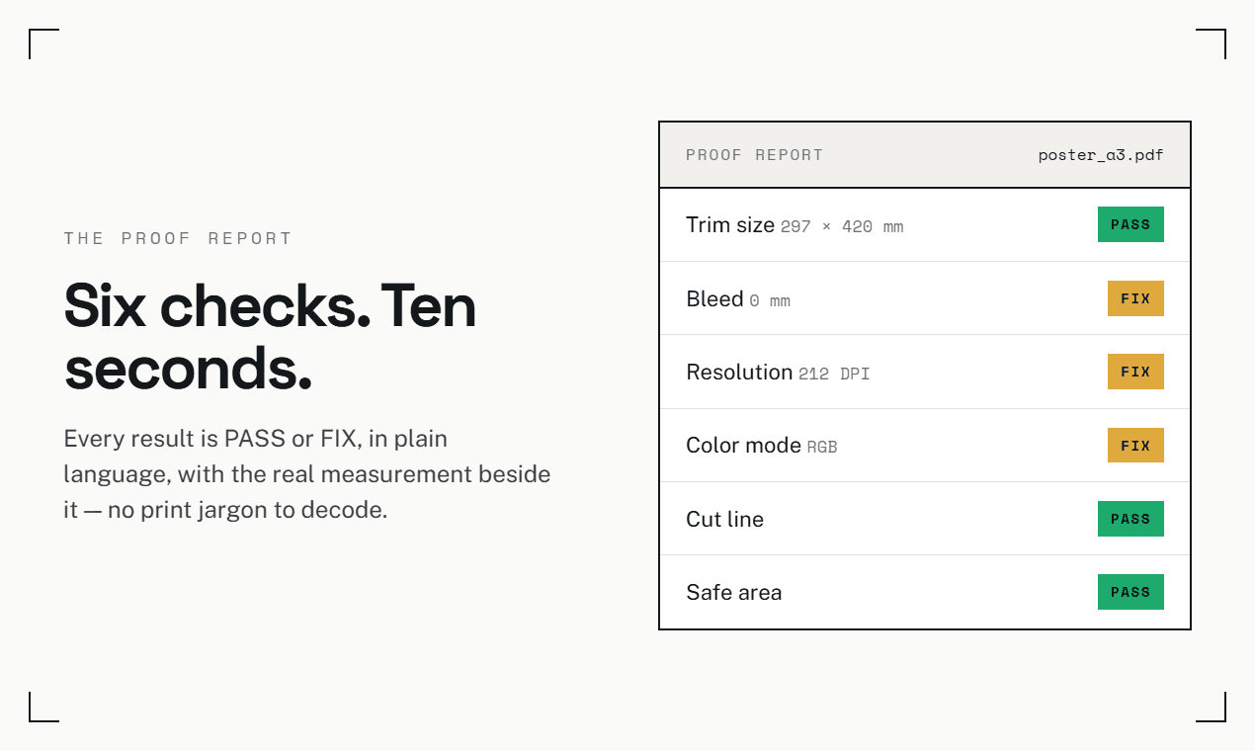Select the Color mode label

pyautogui.click(x=743, y=446)
